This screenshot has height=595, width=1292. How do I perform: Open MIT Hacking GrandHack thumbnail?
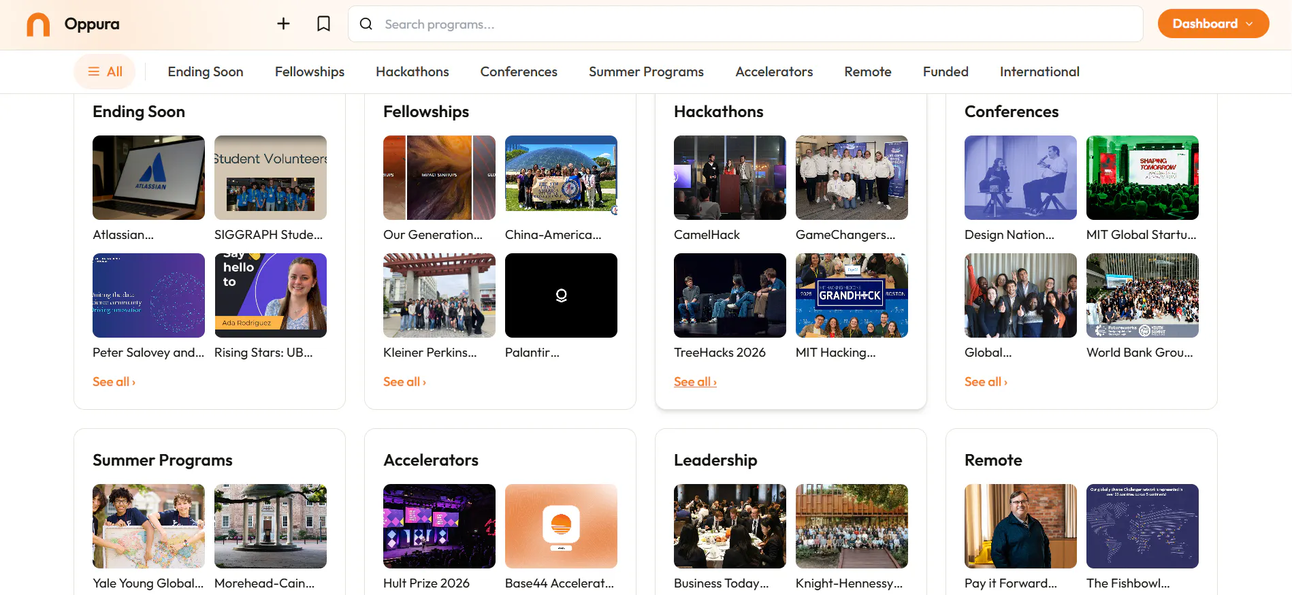852,295
